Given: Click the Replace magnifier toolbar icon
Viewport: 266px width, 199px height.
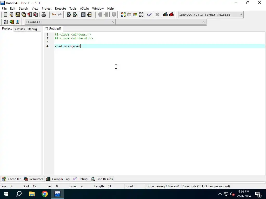Looking at the screenshot, I should coord(75,15).
